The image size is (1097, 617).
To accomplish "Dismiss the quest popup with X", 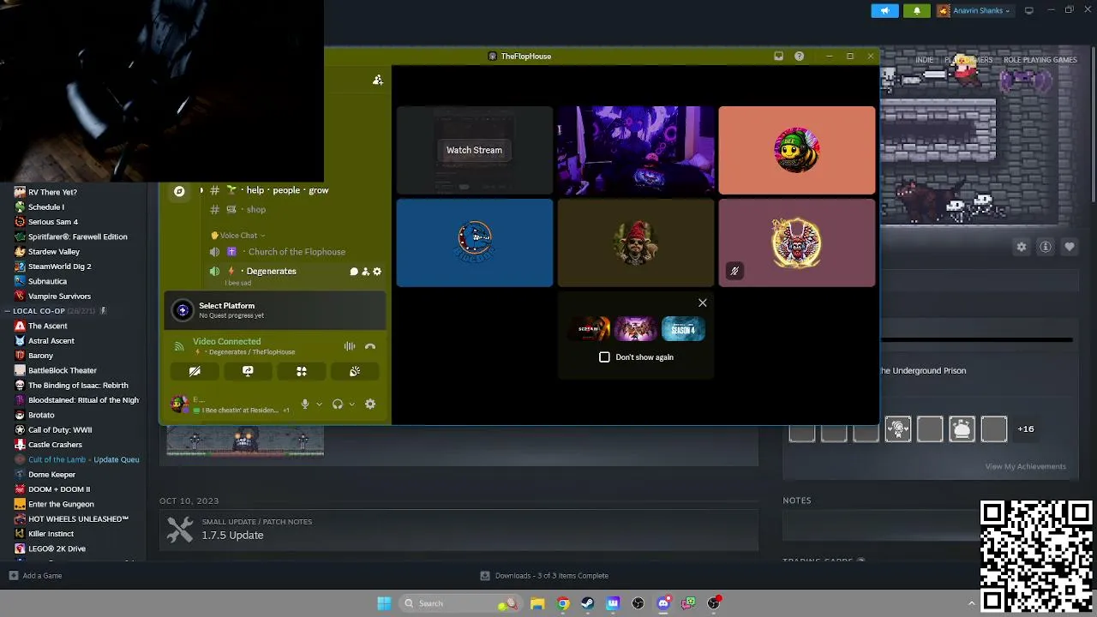I will [x=703, y=303].
